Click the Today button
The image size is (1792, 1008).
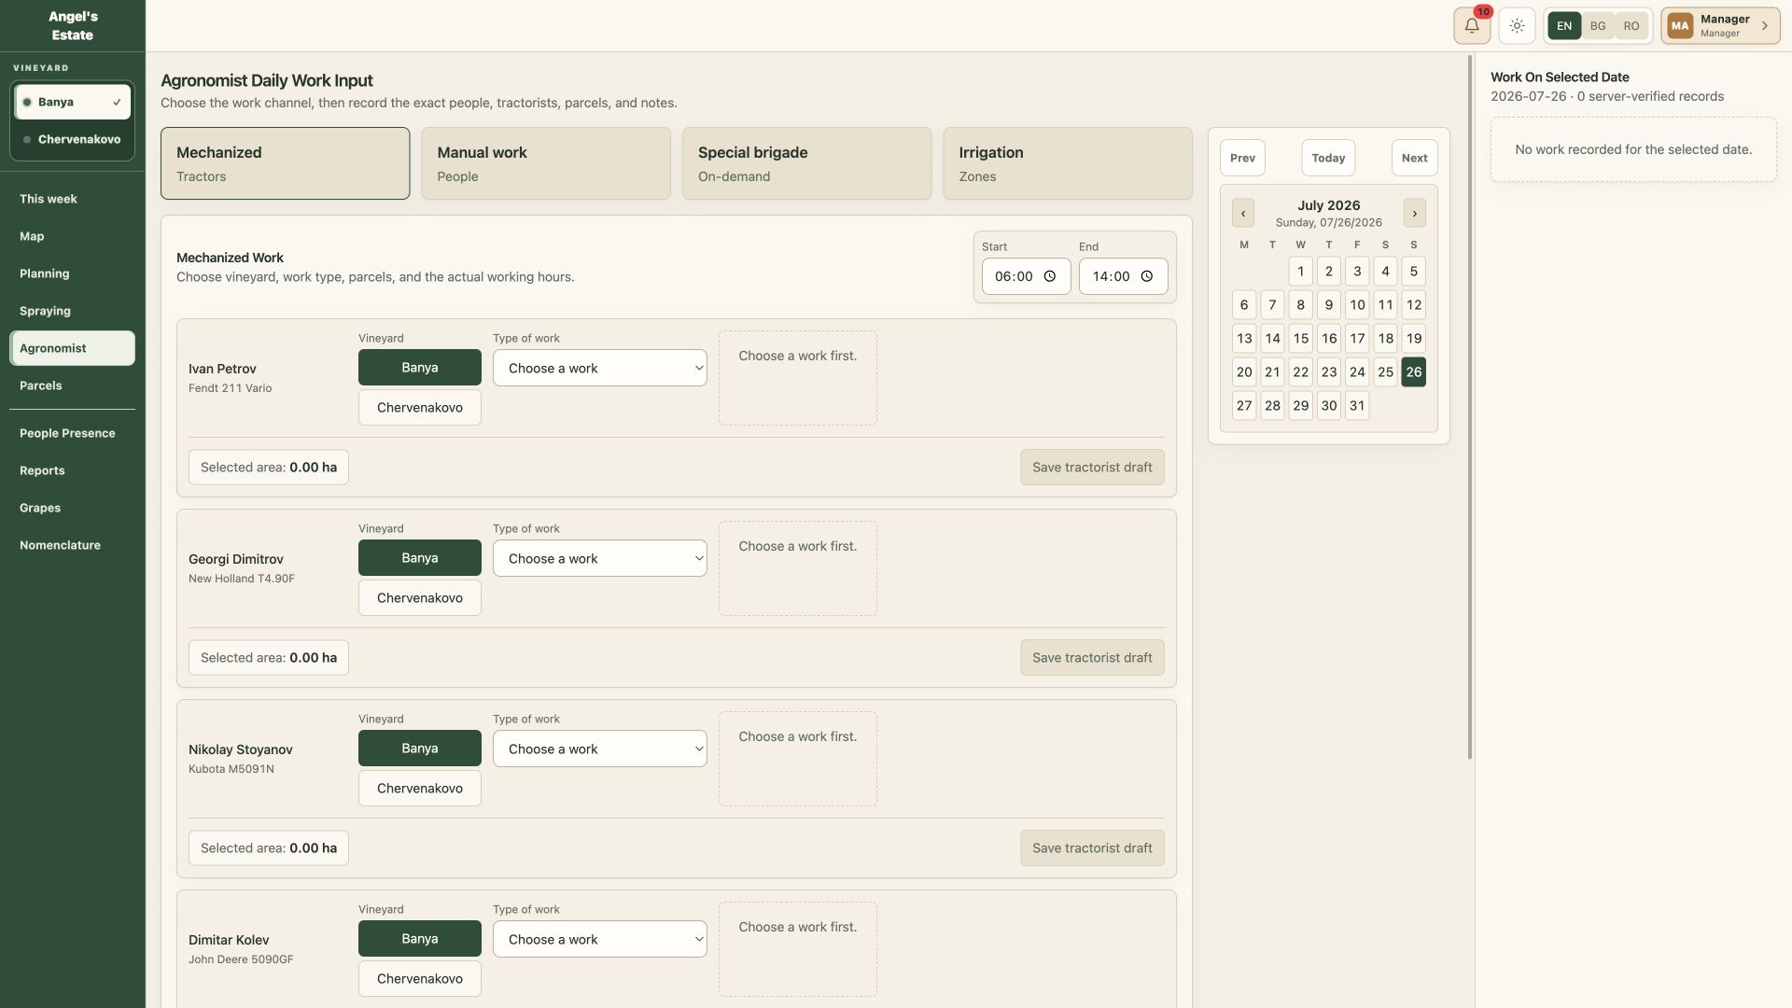point(1328,158)
